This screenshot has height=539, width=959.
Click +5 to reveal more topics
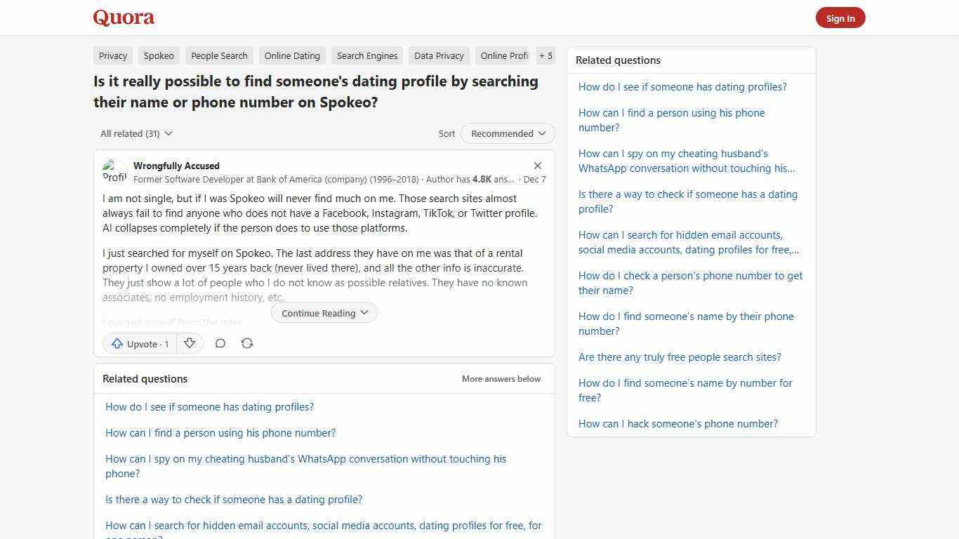545,55
